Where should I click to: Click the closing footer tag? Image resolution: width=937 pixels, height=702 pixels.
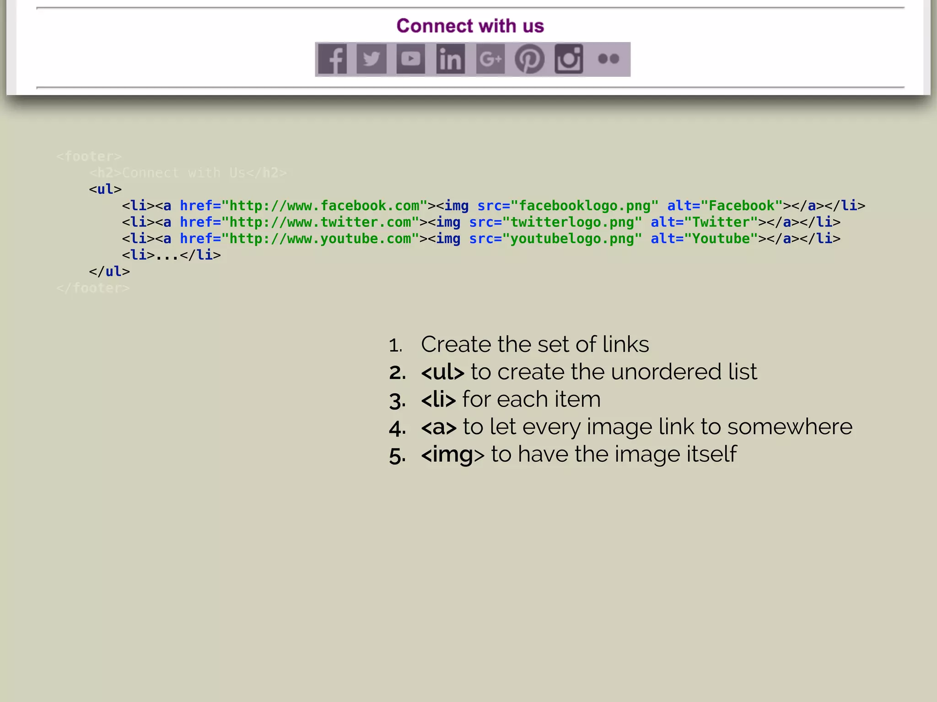coord(93,288)
